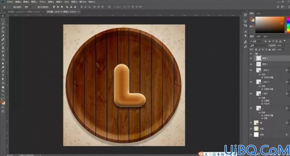
Task: Select the Dodge tool
Action: [3, 68]
